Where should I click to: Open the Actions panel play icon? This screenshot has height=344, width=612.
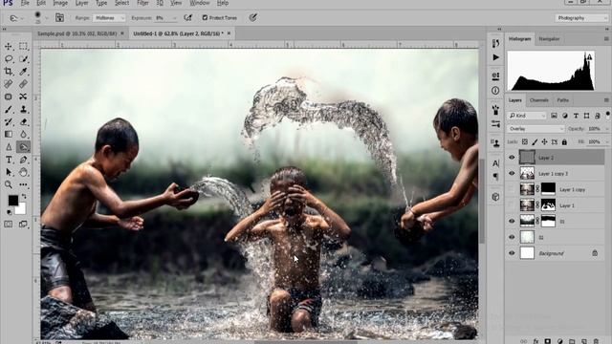tap(495, 57)
